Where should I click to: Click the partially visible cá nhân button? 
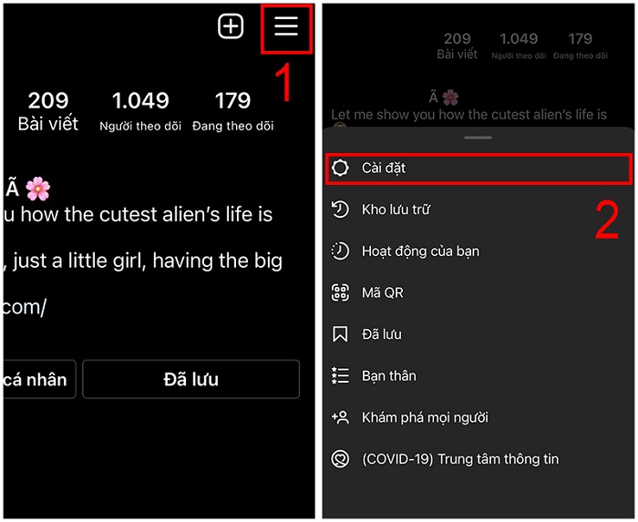pyautogui.click(x=38, y=379)
